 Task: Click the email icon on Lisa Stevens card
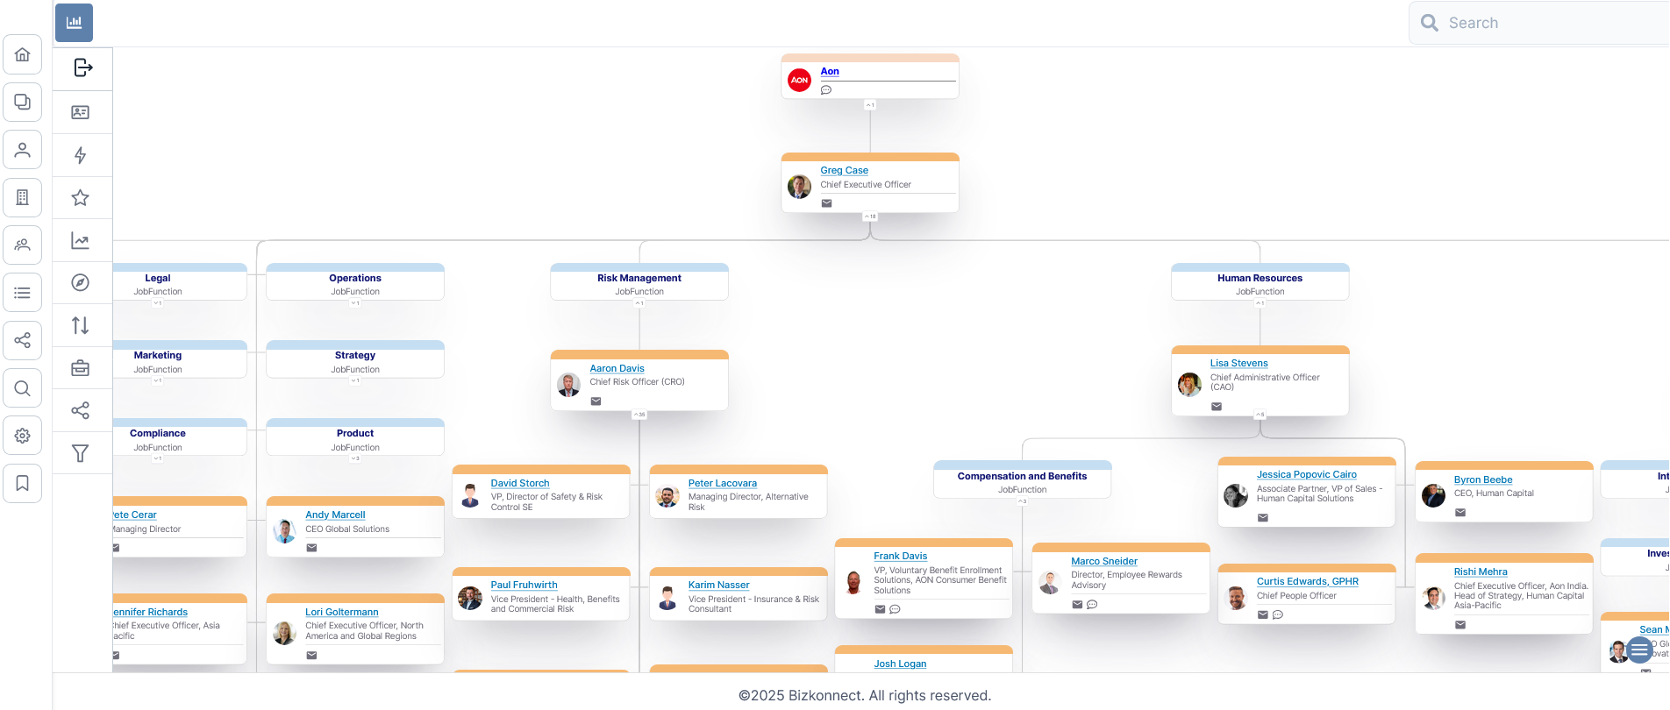pyautogui.click(x=1217, y=407)
